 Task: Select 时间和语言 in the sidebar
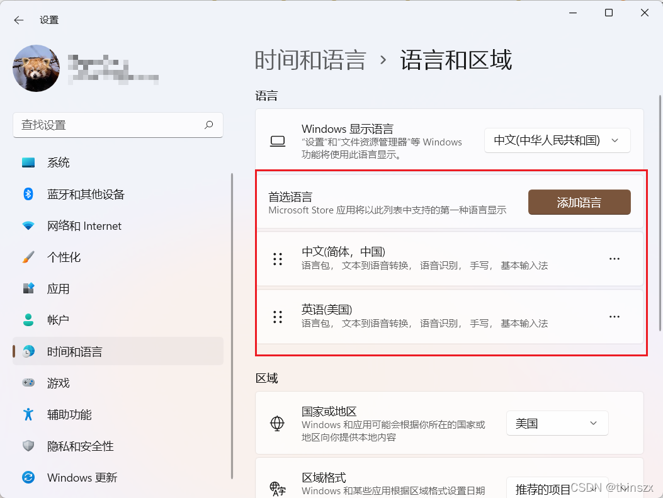click(x=118, y=351)
